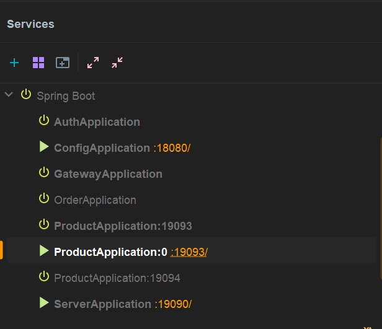The width and height of the screenshot is (382, 329).
Task: Open the :19093/ port link
Action: (x=189, y=252)
